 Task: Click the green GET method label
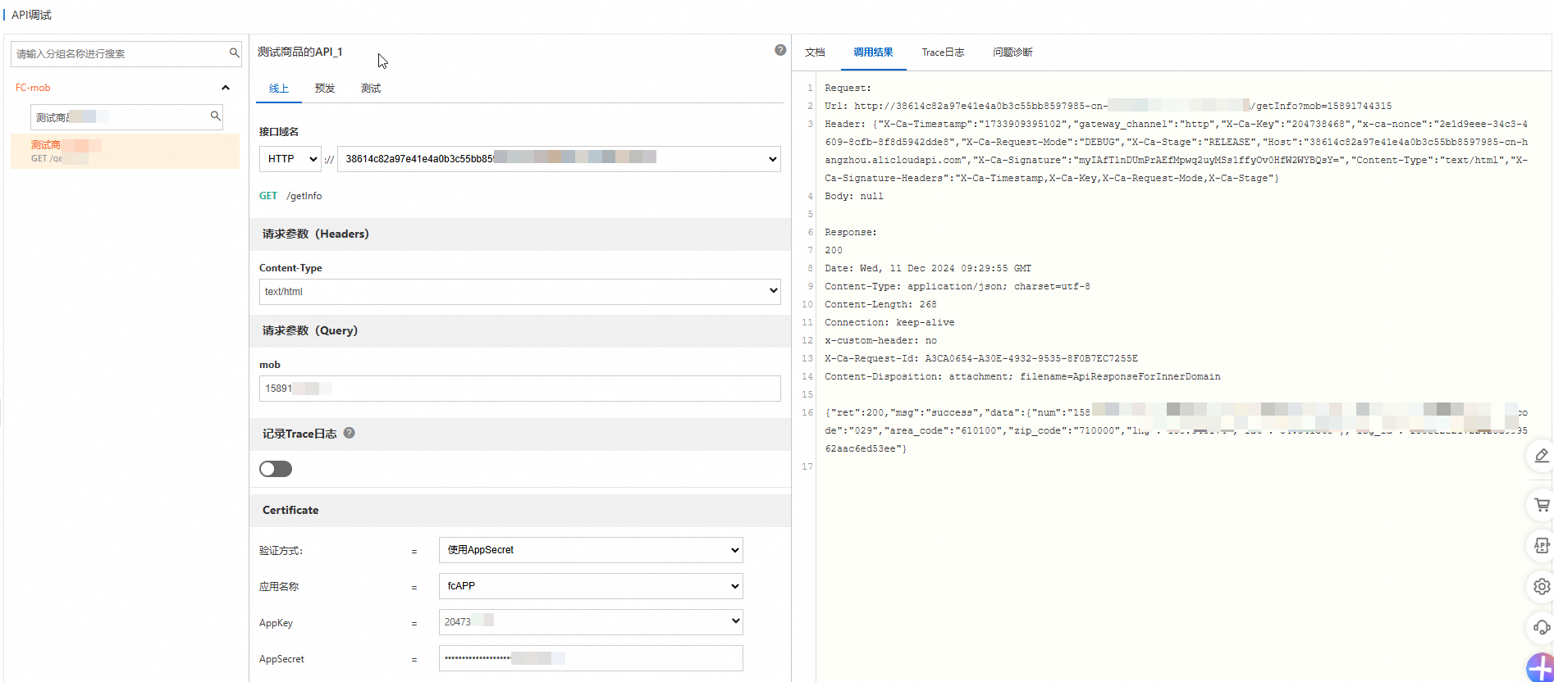coord(268,196)
